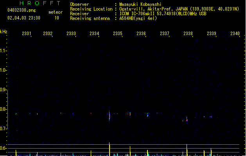Viewport: 246px width, 156px height.
Task: Click the Observer label
Action: 79,4
